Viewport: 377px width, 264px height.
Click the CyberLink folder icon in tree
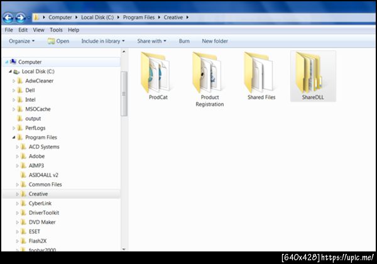click(x=24, y=203)
